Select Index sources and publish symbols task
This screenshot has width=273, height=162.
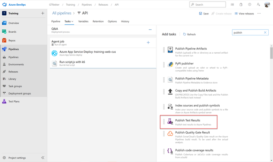[195, 109]
